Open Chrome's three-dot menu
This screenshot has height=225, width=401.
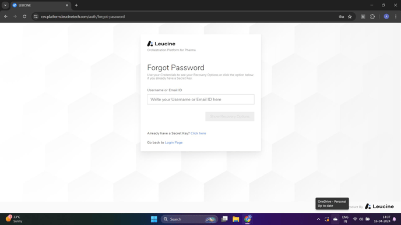396,17
